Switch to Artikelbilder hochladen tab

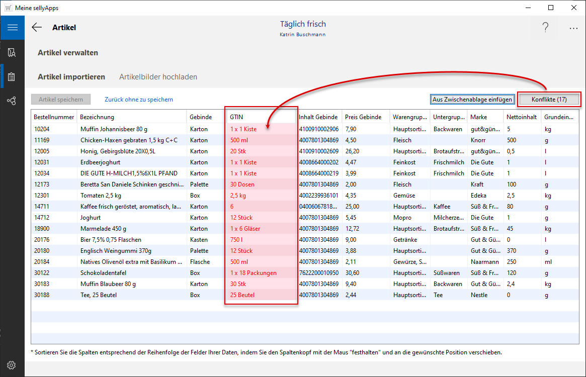158,77
